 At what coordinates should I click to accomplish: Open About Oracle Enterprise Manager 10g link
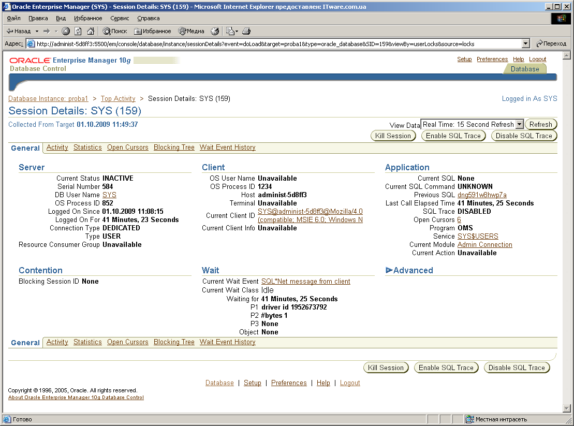[76, 398]
